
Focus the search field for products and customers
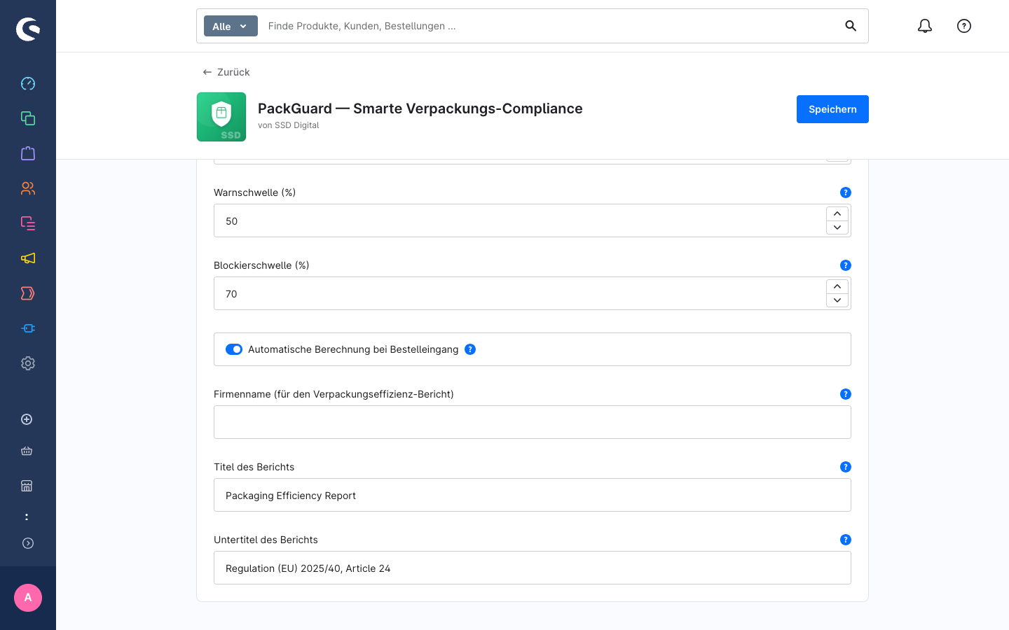[x=549, y=26]
